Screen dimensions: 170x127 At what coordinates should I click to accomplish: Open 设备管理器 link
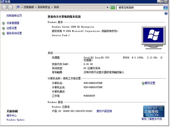click(13, 23)
